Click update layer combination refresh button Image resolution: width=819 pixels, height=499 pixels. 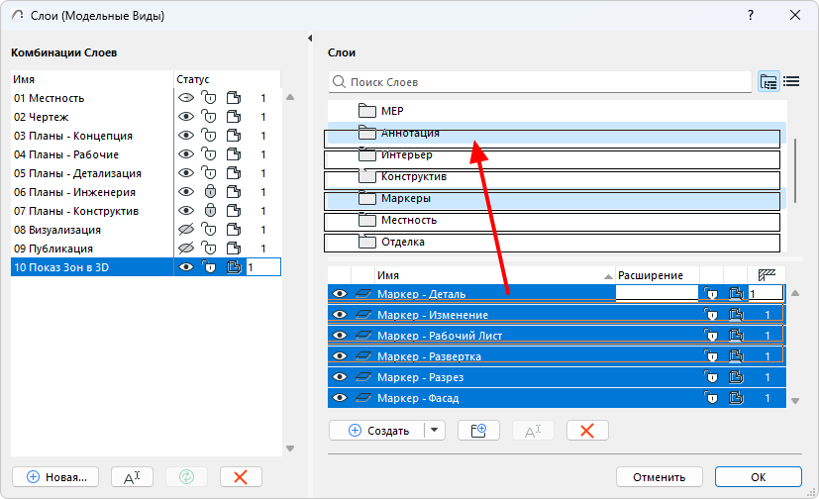pyautogui.click(x=186, y=477)
